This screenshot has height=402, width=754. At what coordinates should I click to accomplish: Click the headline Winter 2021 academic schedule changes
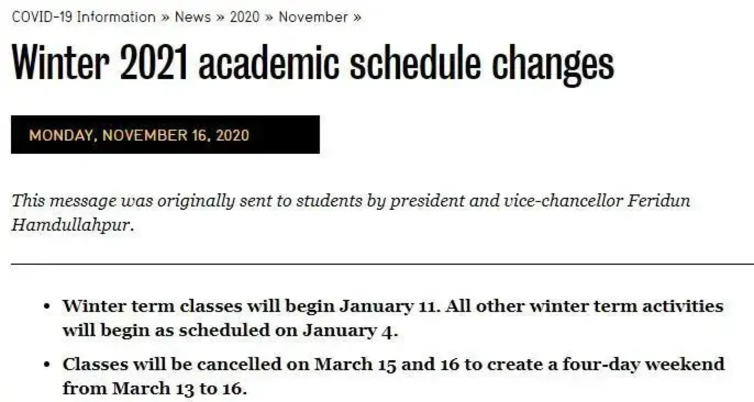click(312, 64)
